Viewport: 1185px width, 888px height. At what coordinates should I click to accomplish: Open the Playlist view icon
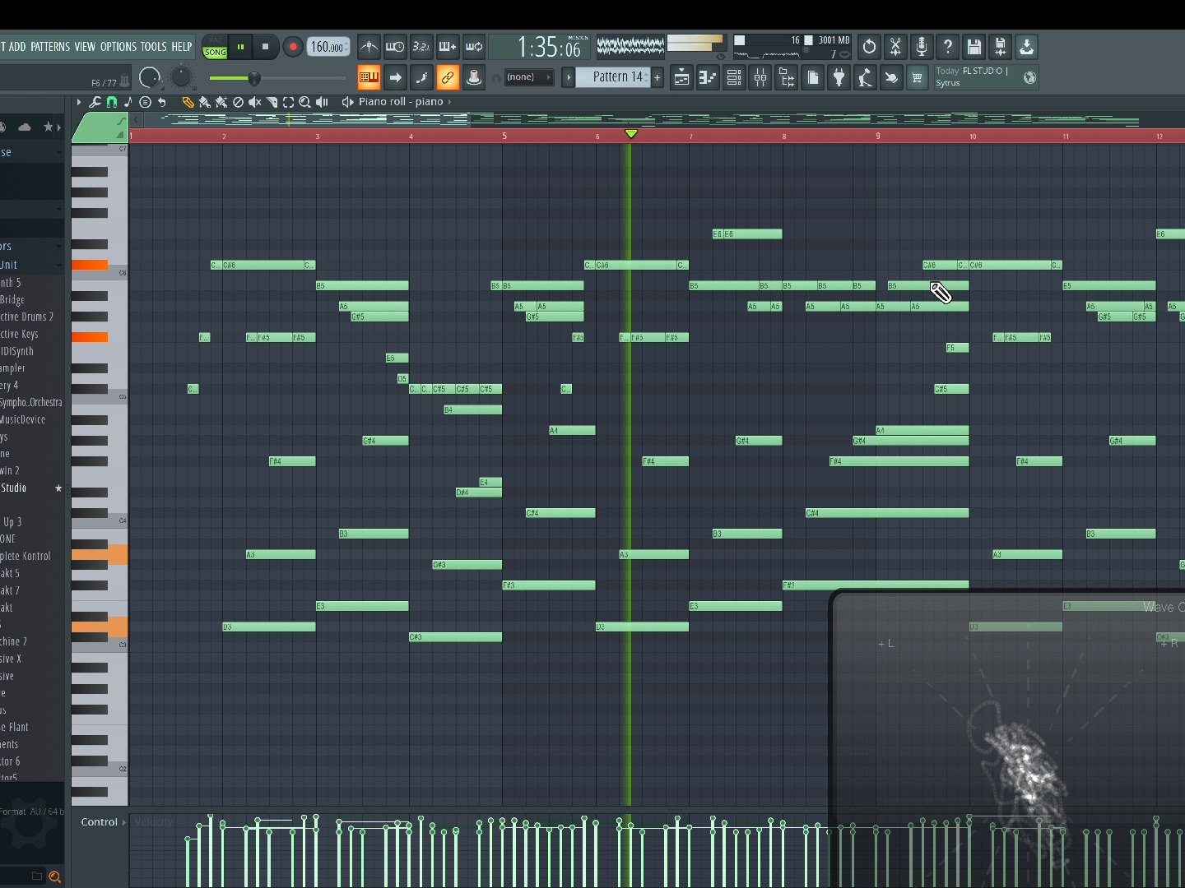tap(681, 77)
